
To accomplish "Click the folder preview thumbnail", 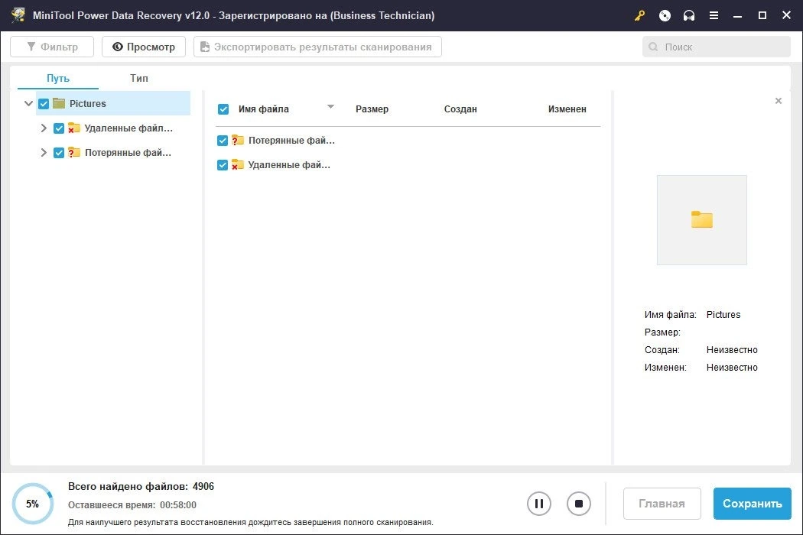I will [x=701, y=220].
